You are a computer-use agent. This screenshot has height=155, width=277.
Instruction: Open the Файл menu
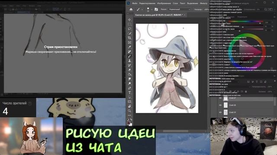coord(135,3)
